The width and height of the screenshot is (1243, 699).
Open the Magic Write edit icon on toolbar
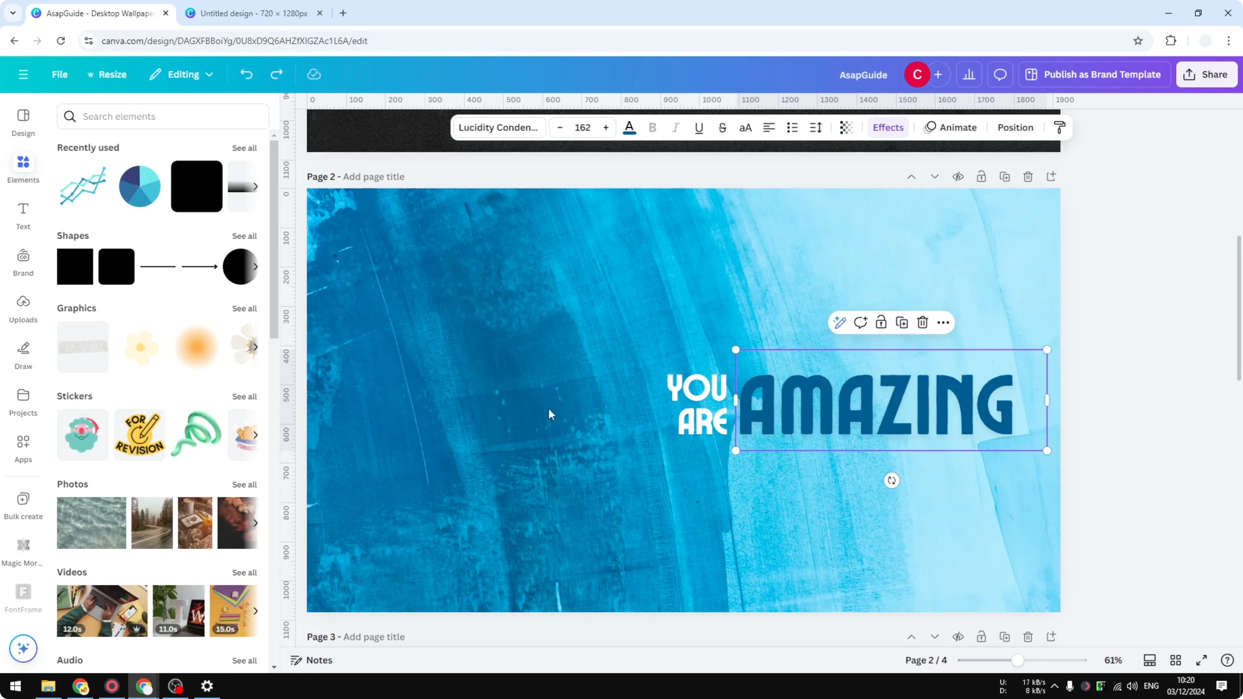pos(840,322)
